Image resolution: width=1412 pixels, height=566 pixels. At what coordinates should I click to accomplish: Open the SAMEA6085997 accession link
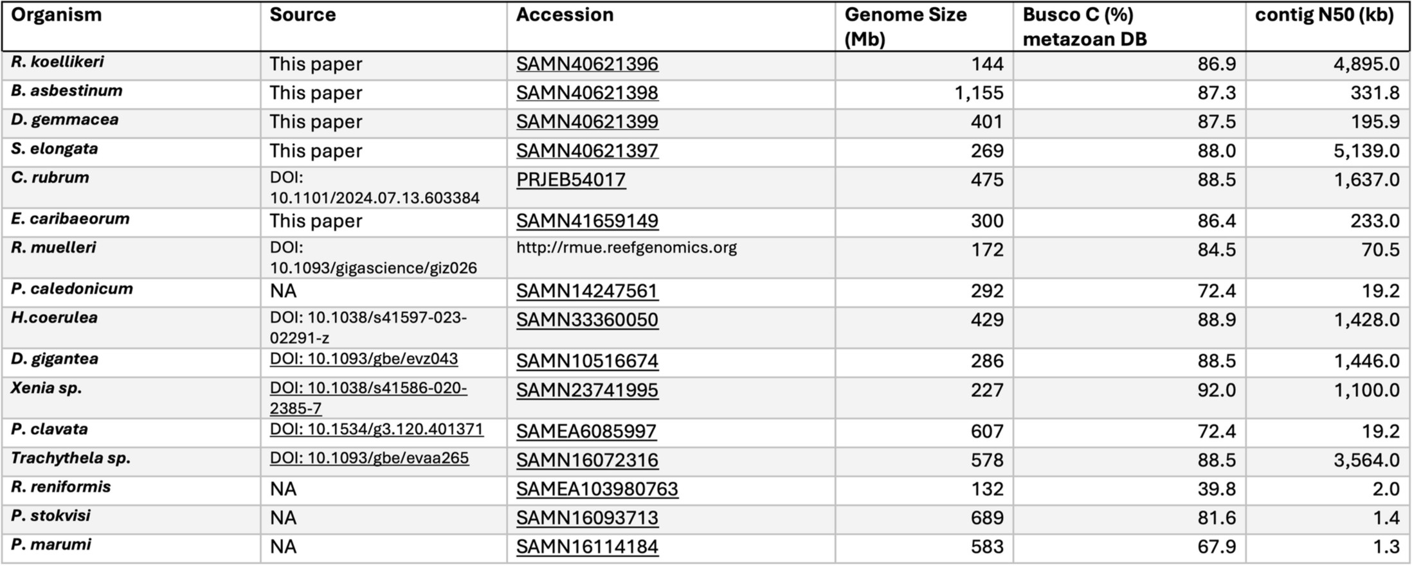[586, 432]
